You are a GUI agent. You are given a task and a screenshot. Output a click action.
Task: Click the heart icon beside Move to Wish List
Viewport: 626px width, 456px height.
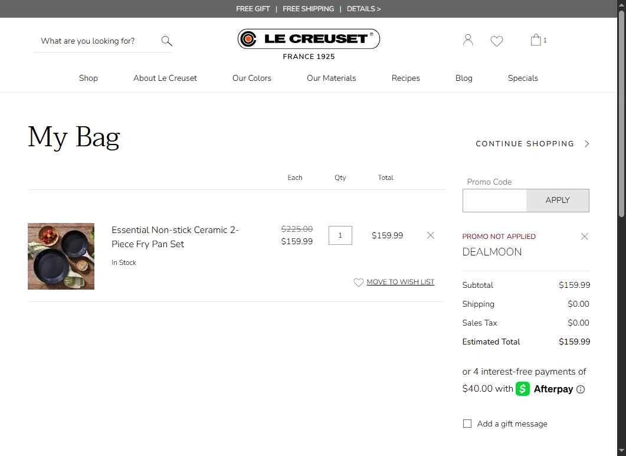359,283
